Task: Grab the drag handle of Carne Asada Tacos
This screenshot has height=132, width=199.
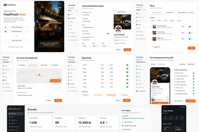Action: (x=151, y=27)
